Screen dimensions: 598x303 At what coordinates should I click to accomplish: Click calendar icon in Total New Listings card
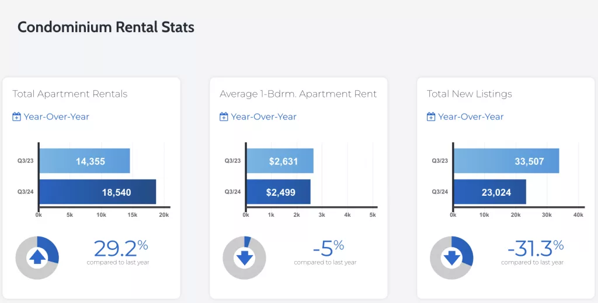[x=431, y=117]
